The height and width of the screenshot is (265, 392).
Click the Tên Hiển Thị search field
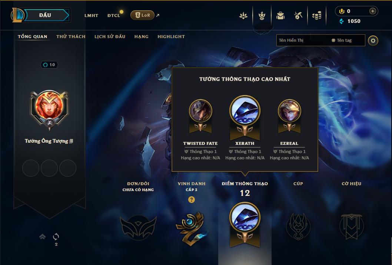pyautogui.click(x=302, y=40)
